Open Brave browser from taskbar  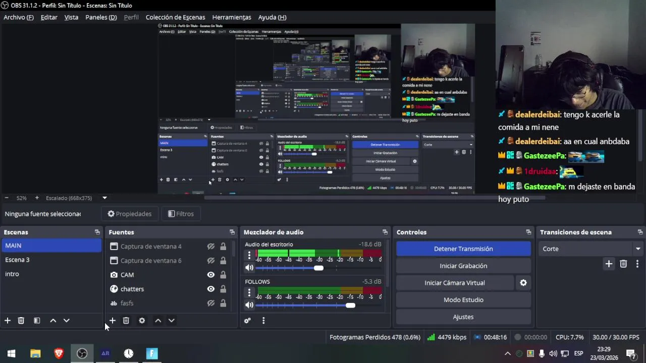click(59, 353)
